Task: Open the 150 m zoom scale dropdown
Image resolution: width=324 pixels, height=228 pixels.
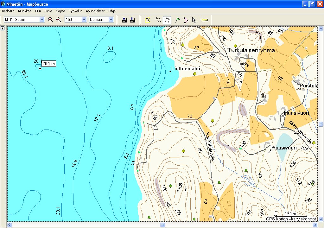Action: [84, 20]
